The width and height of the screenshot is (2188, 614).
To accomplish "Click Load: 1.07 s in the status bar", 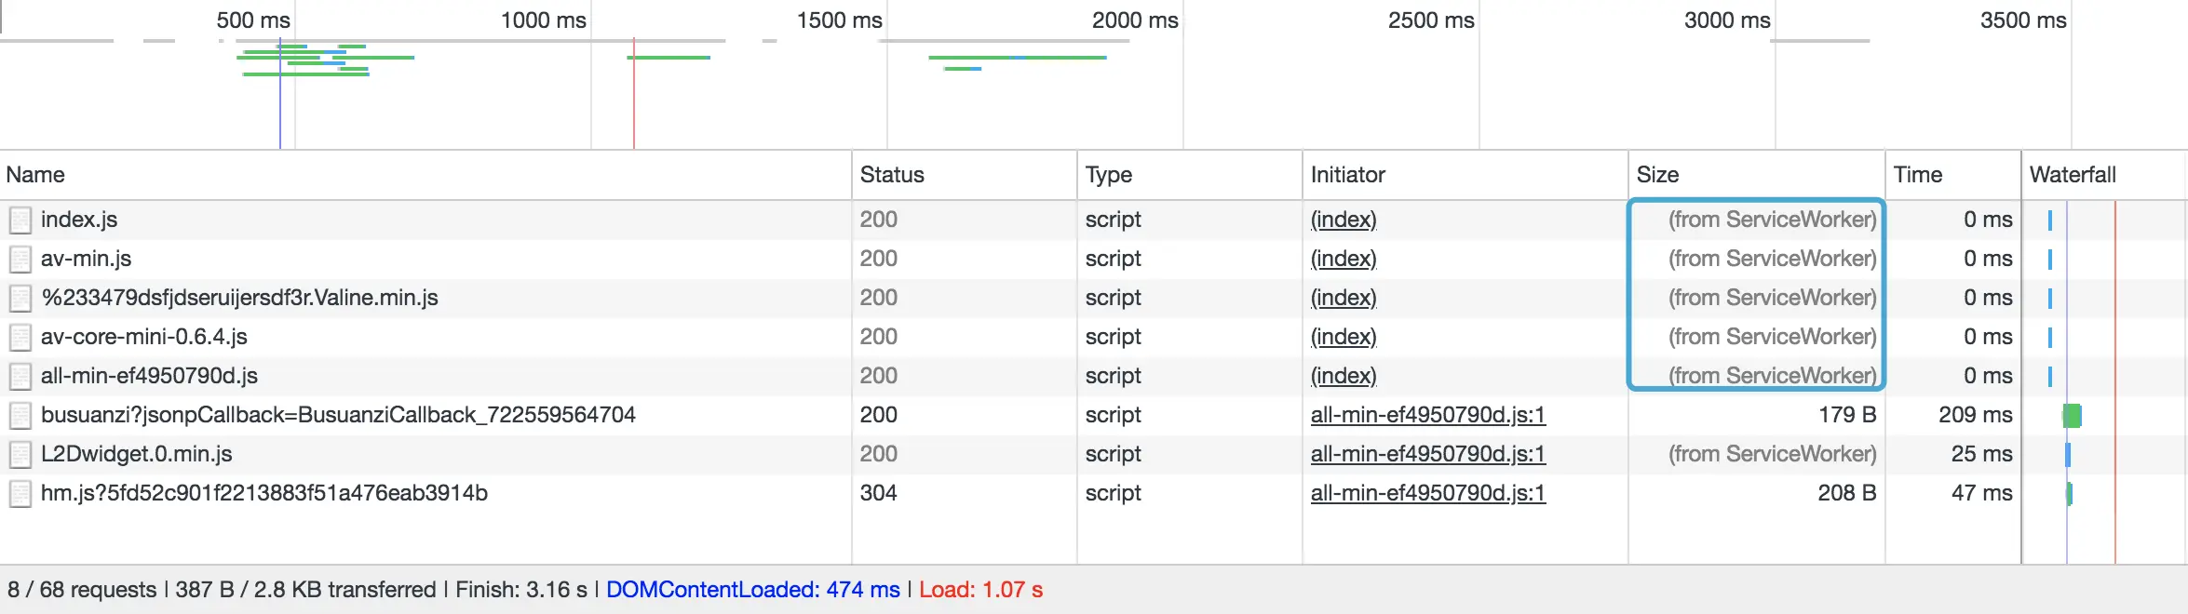I will 980,590.
